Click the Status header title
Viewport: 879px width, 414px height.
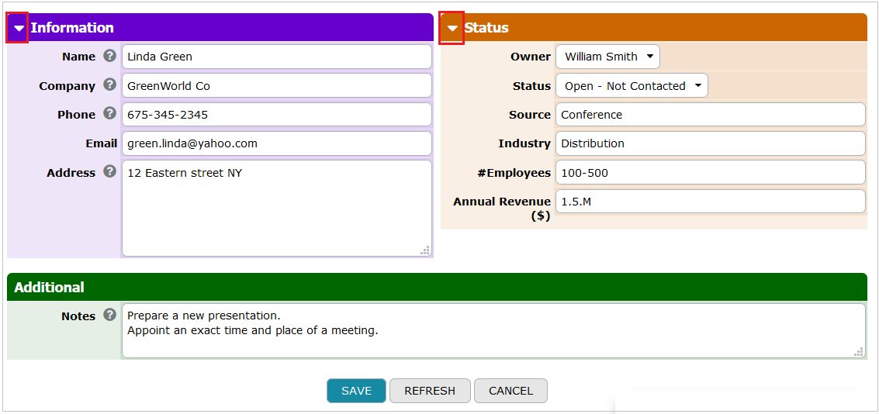pos(486,28)
